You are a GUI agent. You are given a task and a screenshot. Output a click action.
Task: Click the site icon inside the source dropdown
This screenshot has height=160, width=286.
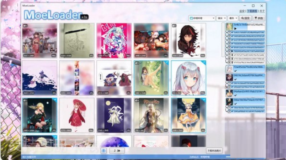click(x=191, y=18)
